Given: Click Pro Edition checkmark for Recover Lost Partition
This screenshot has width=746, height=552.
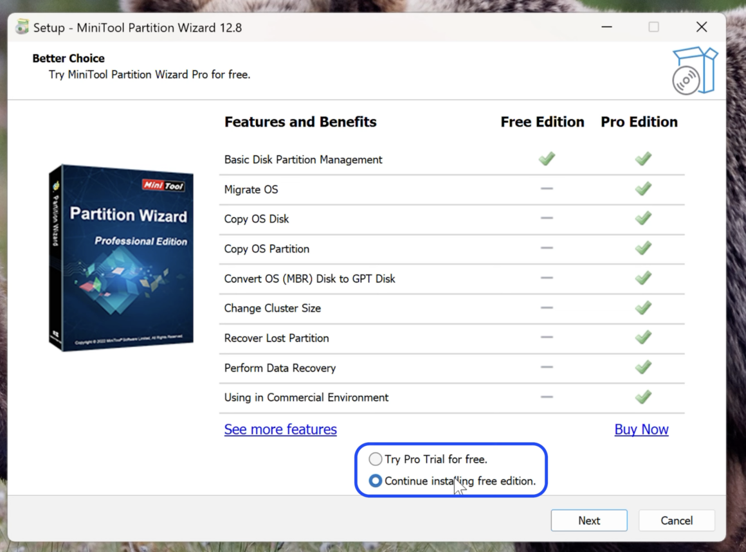Looking at the screenshot, I should pyautogui.click(x=642, y=337).
